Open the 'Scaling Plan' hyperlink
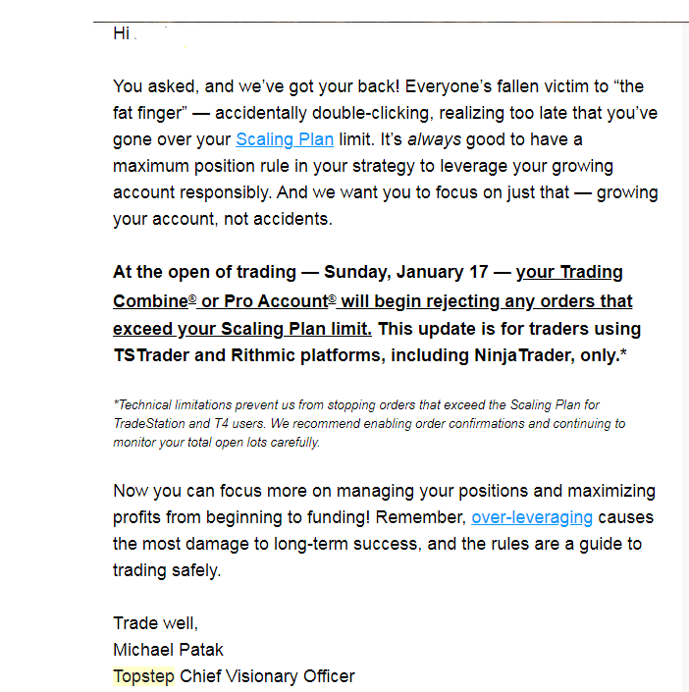 click(x=285, y=140)
